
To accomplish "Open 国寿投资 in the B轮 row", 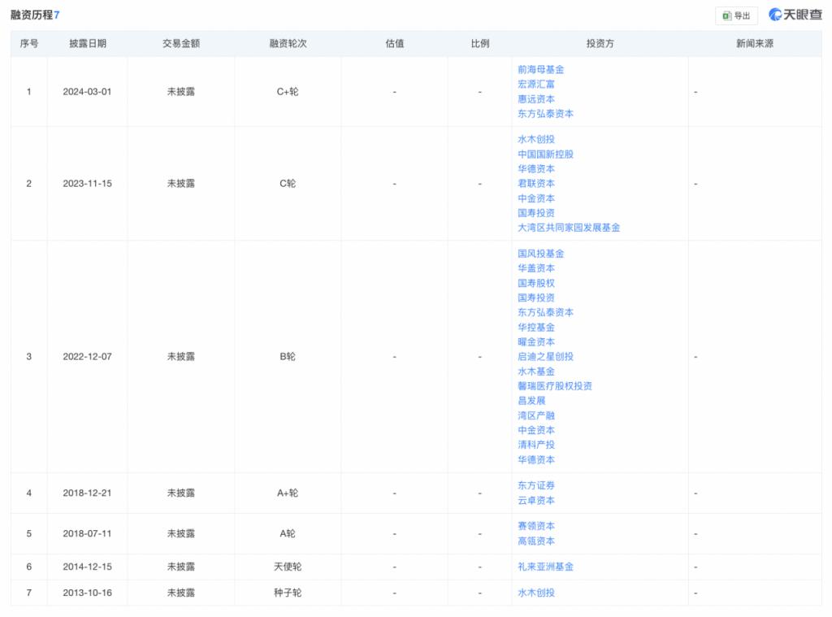I will [536, 298].
